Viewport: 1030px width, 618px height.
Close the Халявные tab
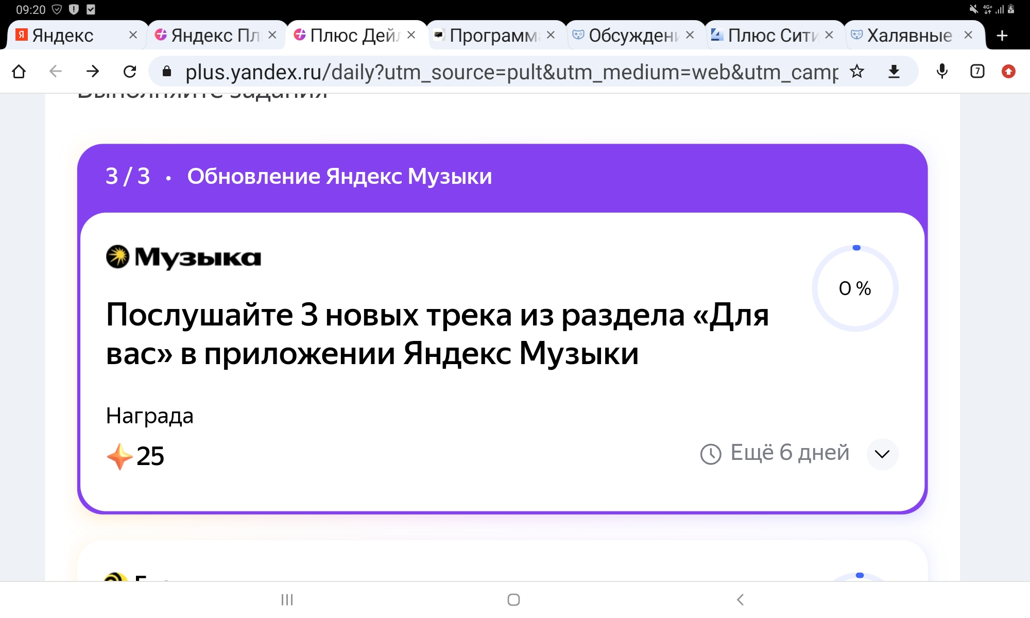pos(968,35)
